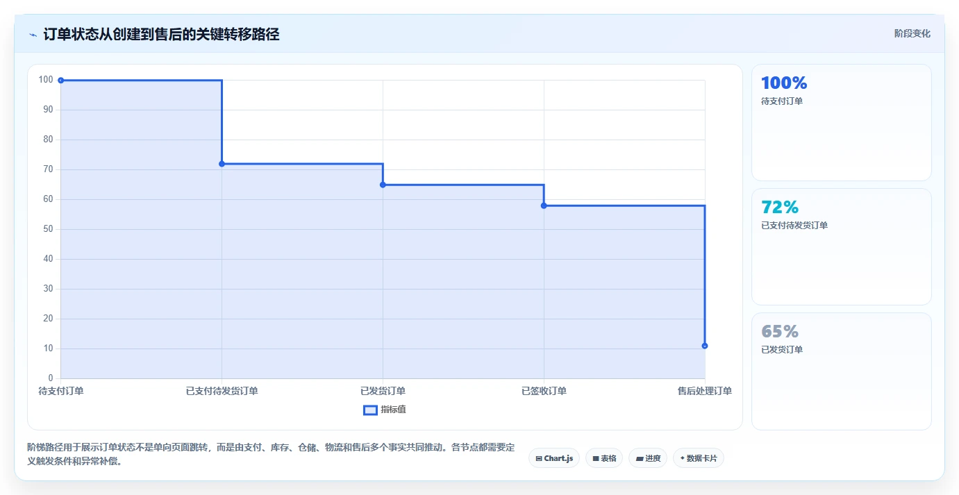Viewport: 959px width, 495px height.
Task: Click the page title 订单状态从创建到售后的关键转移路径
Action: [161, 34]
